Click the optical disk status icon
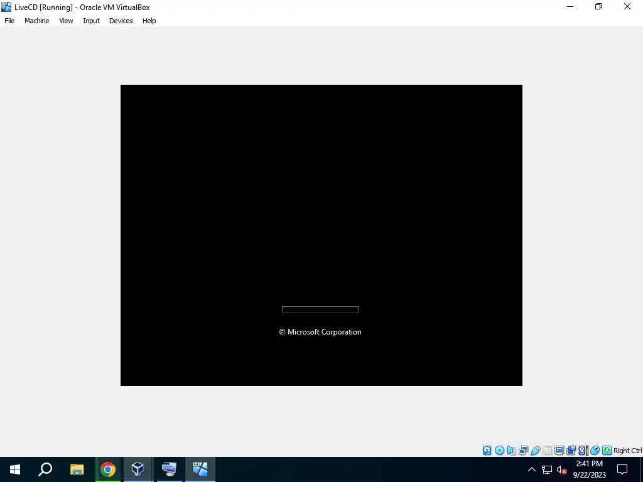643x482 pixels. coord(499,451)
